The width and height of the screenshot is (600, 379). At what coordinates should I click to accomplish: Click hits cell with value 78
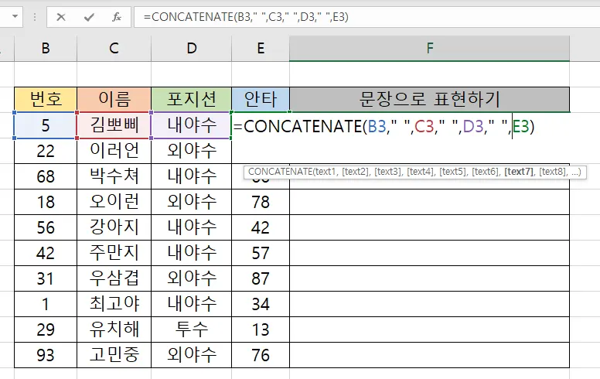click(261, 202)
